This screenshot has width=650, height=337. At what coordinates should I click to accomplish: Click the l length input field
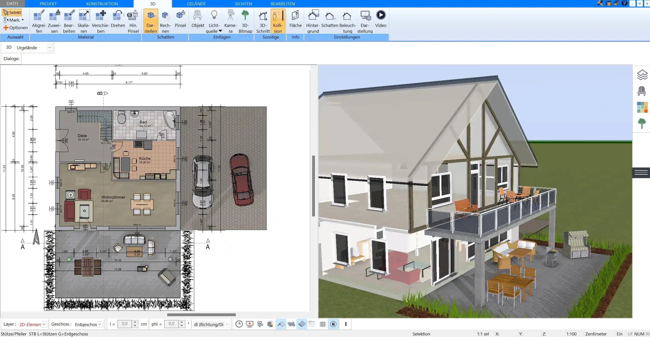(x=125, y=324)
